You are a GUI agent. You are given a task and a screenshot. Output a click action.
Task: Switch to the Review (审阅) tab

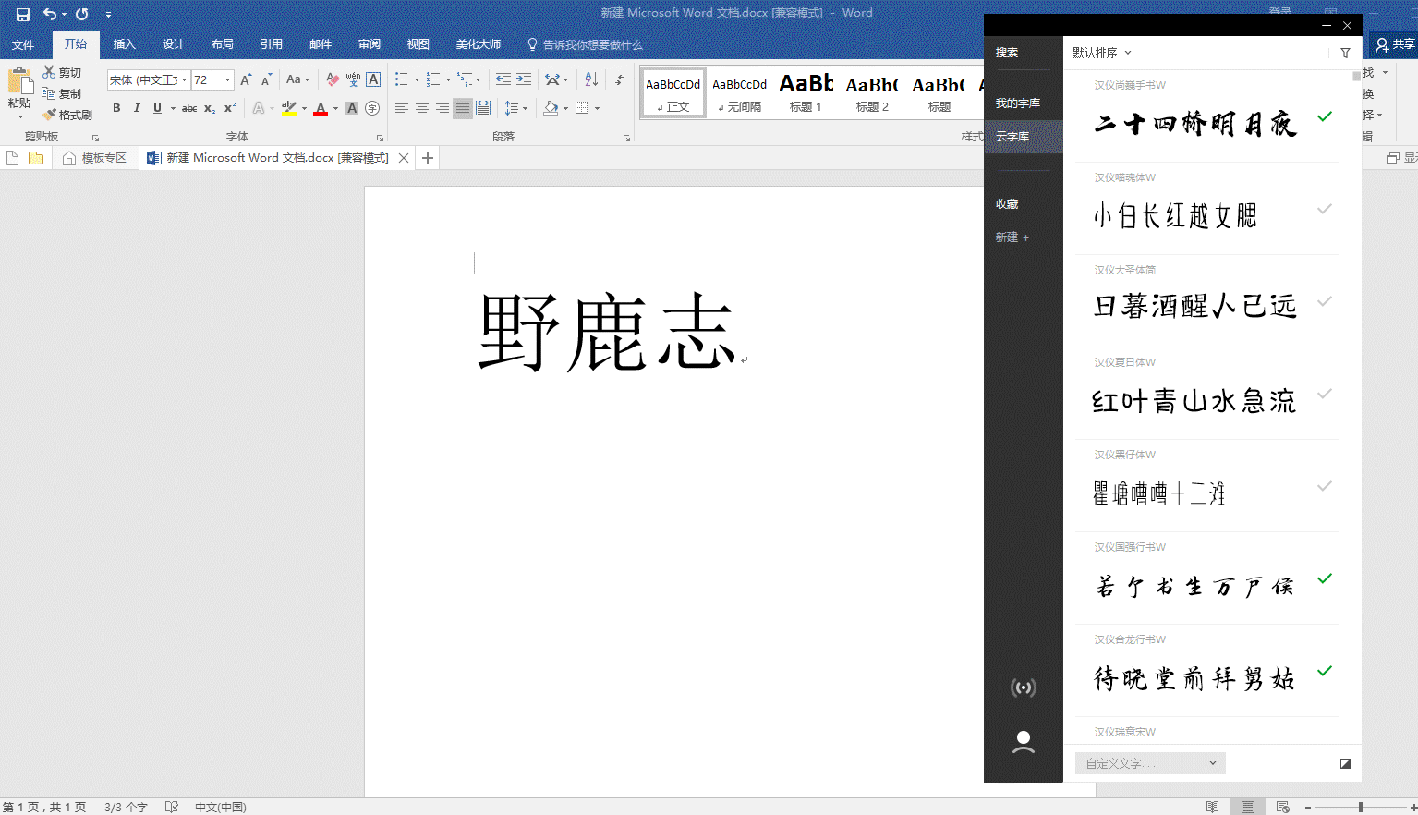[370, 44]
